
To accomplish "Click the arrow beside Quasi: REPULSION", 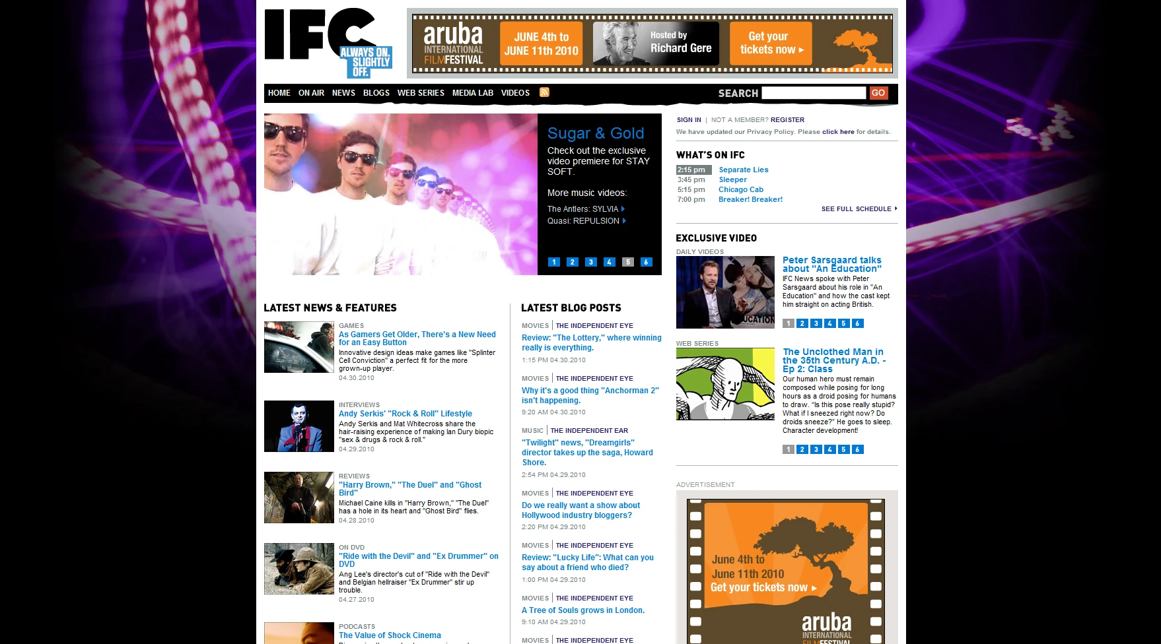I will click(623, 220).
